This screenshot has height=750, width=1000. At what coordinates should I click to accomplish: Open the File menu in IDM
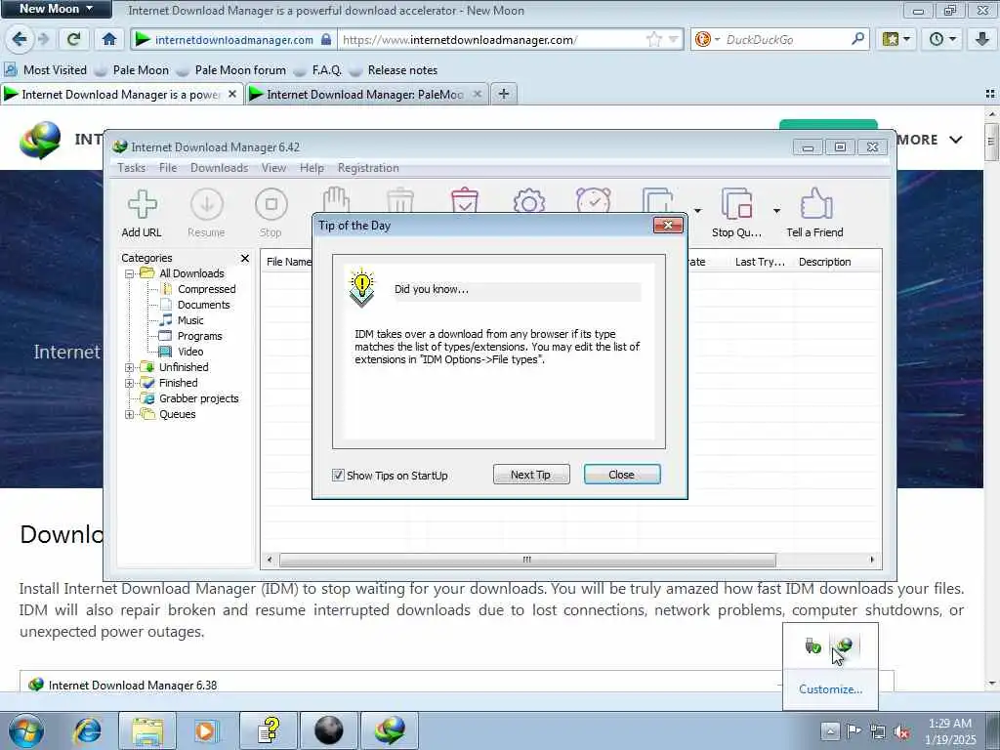click(168, 168)
